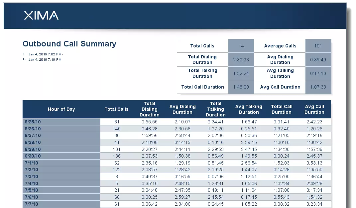Click total talking duration 2:02:06
Viewport: 356px width, 208px height.
pos(216,135)
